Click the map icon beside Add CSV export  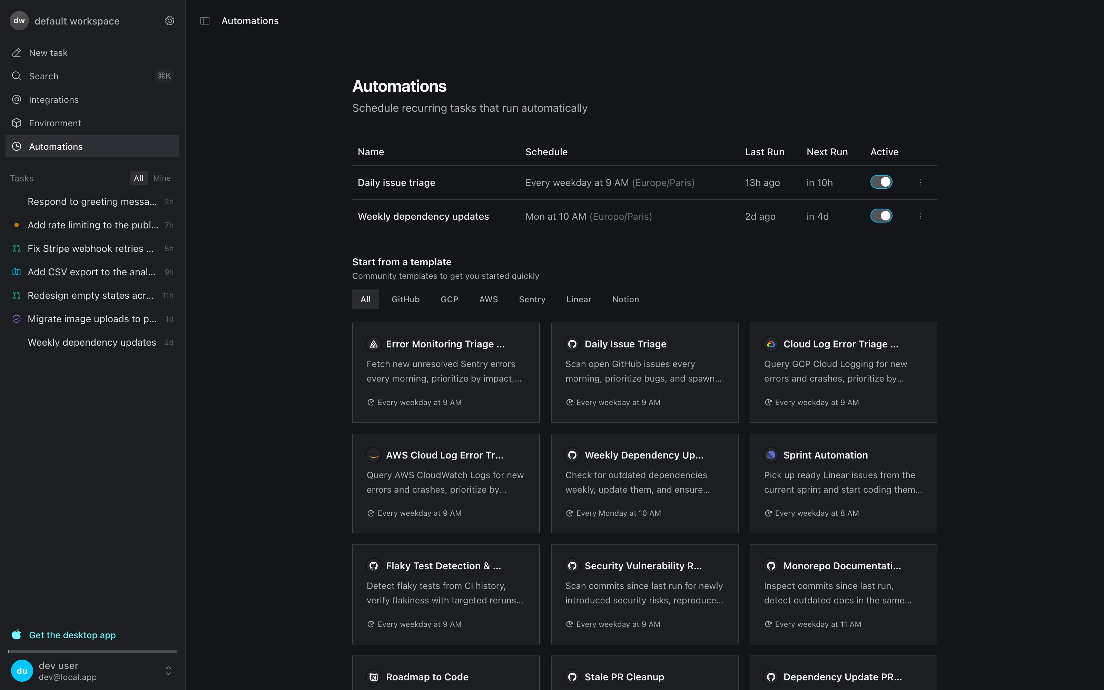click(17, 272)
